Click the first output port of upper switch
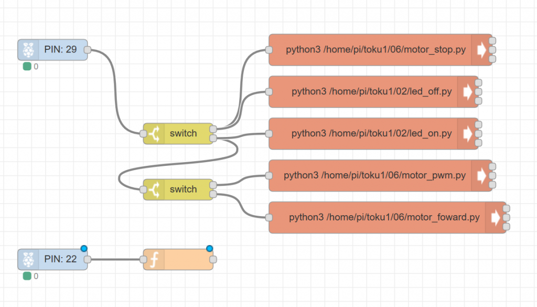 tap(213, 129)
